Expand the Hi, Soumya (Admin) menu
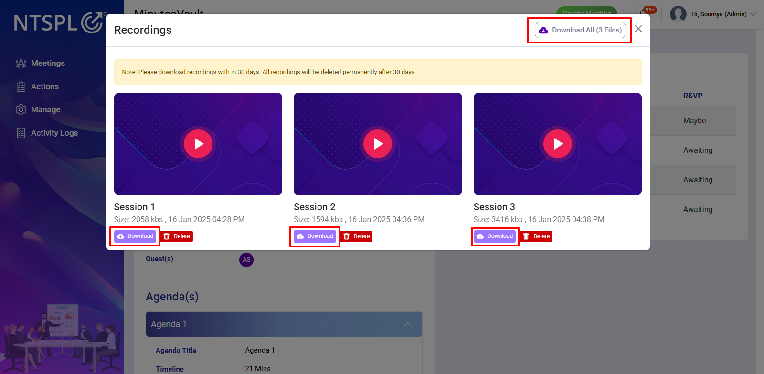 [723, 14]
